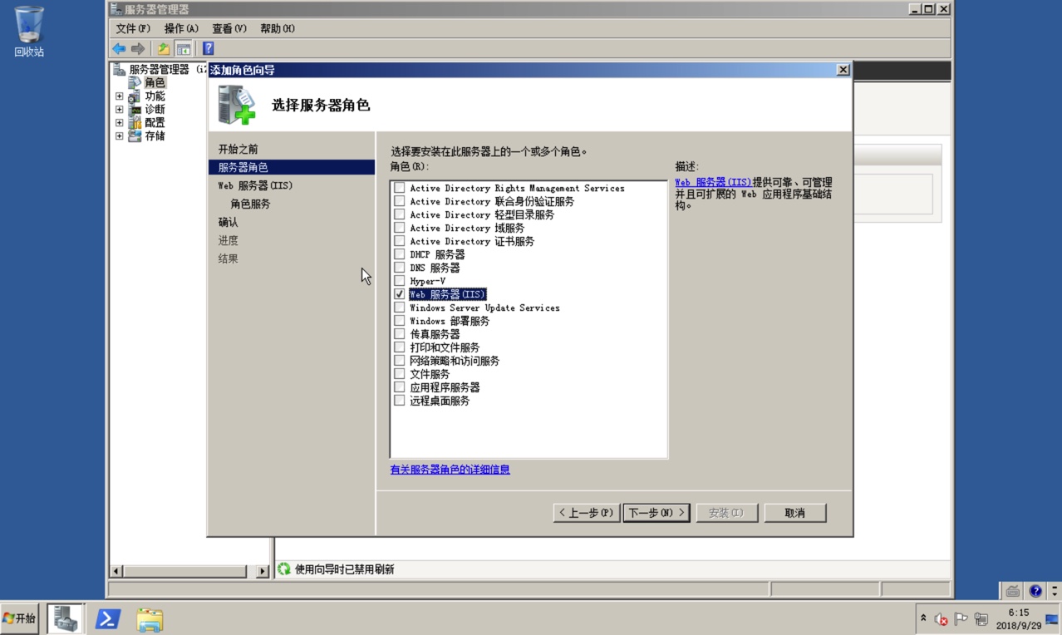
Task: Click right arrow of tree horizontal scrollbar
Action: click(263, 571)
